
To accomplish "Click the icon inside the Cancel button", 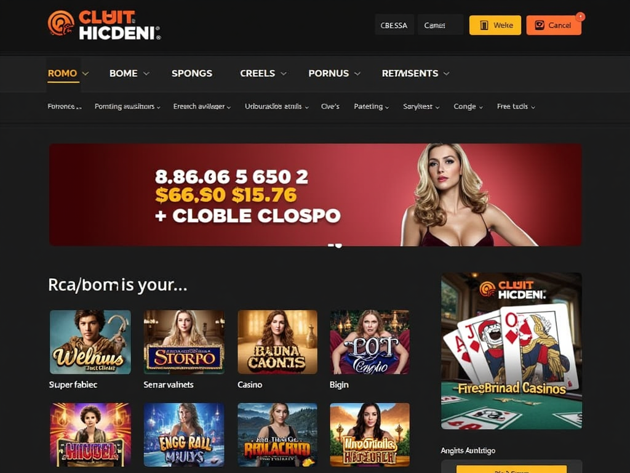I will tap(540, 25).
